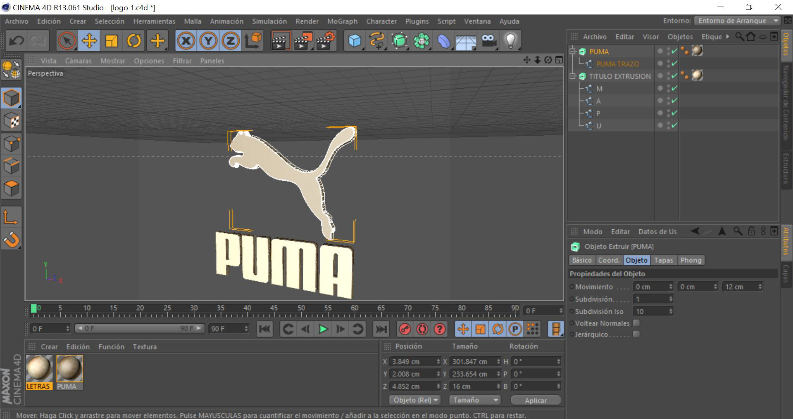Viewport: 793px width, 419px height.
Task: Click end frame 90 F stepper
Action: pos(246,329)
